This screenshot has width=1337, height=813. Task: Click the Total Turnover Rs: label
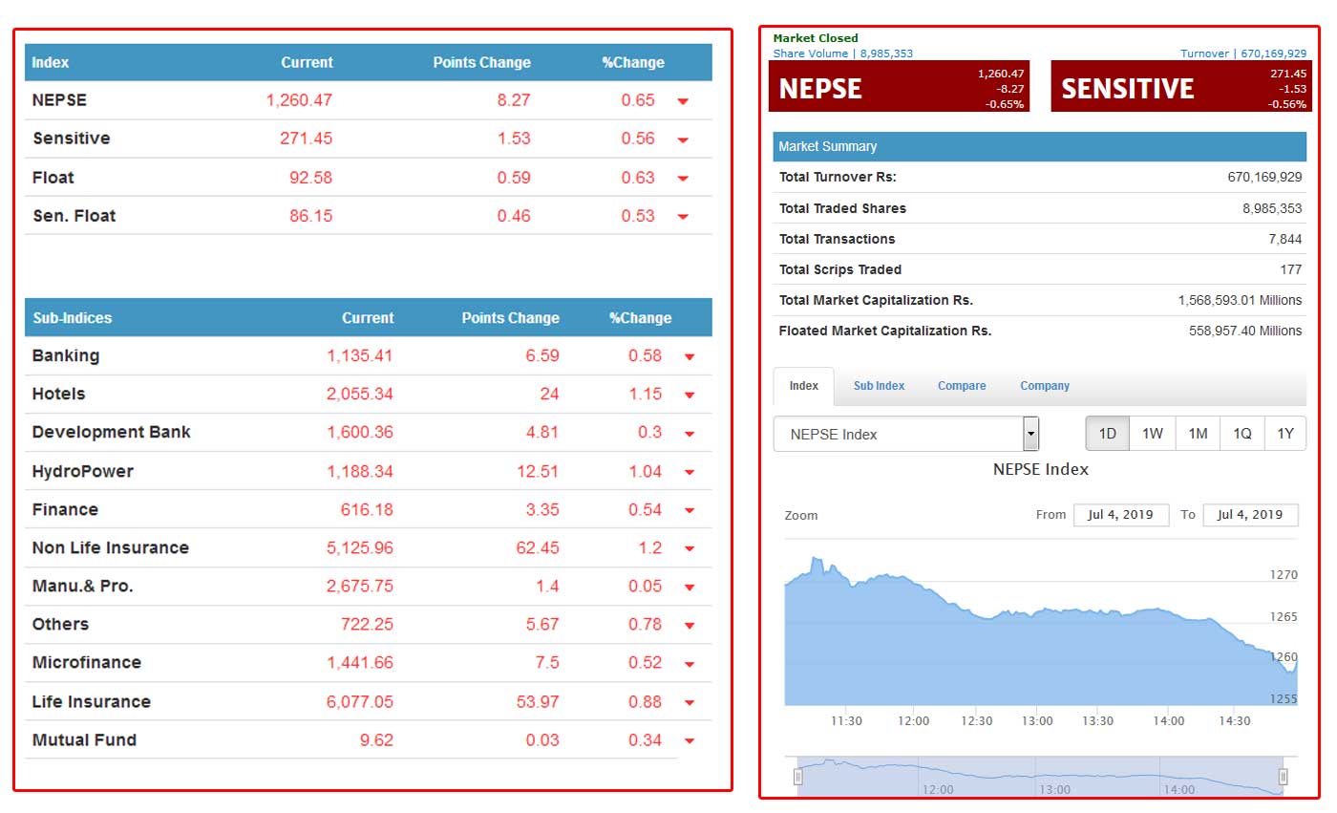(x=838, y=177)
